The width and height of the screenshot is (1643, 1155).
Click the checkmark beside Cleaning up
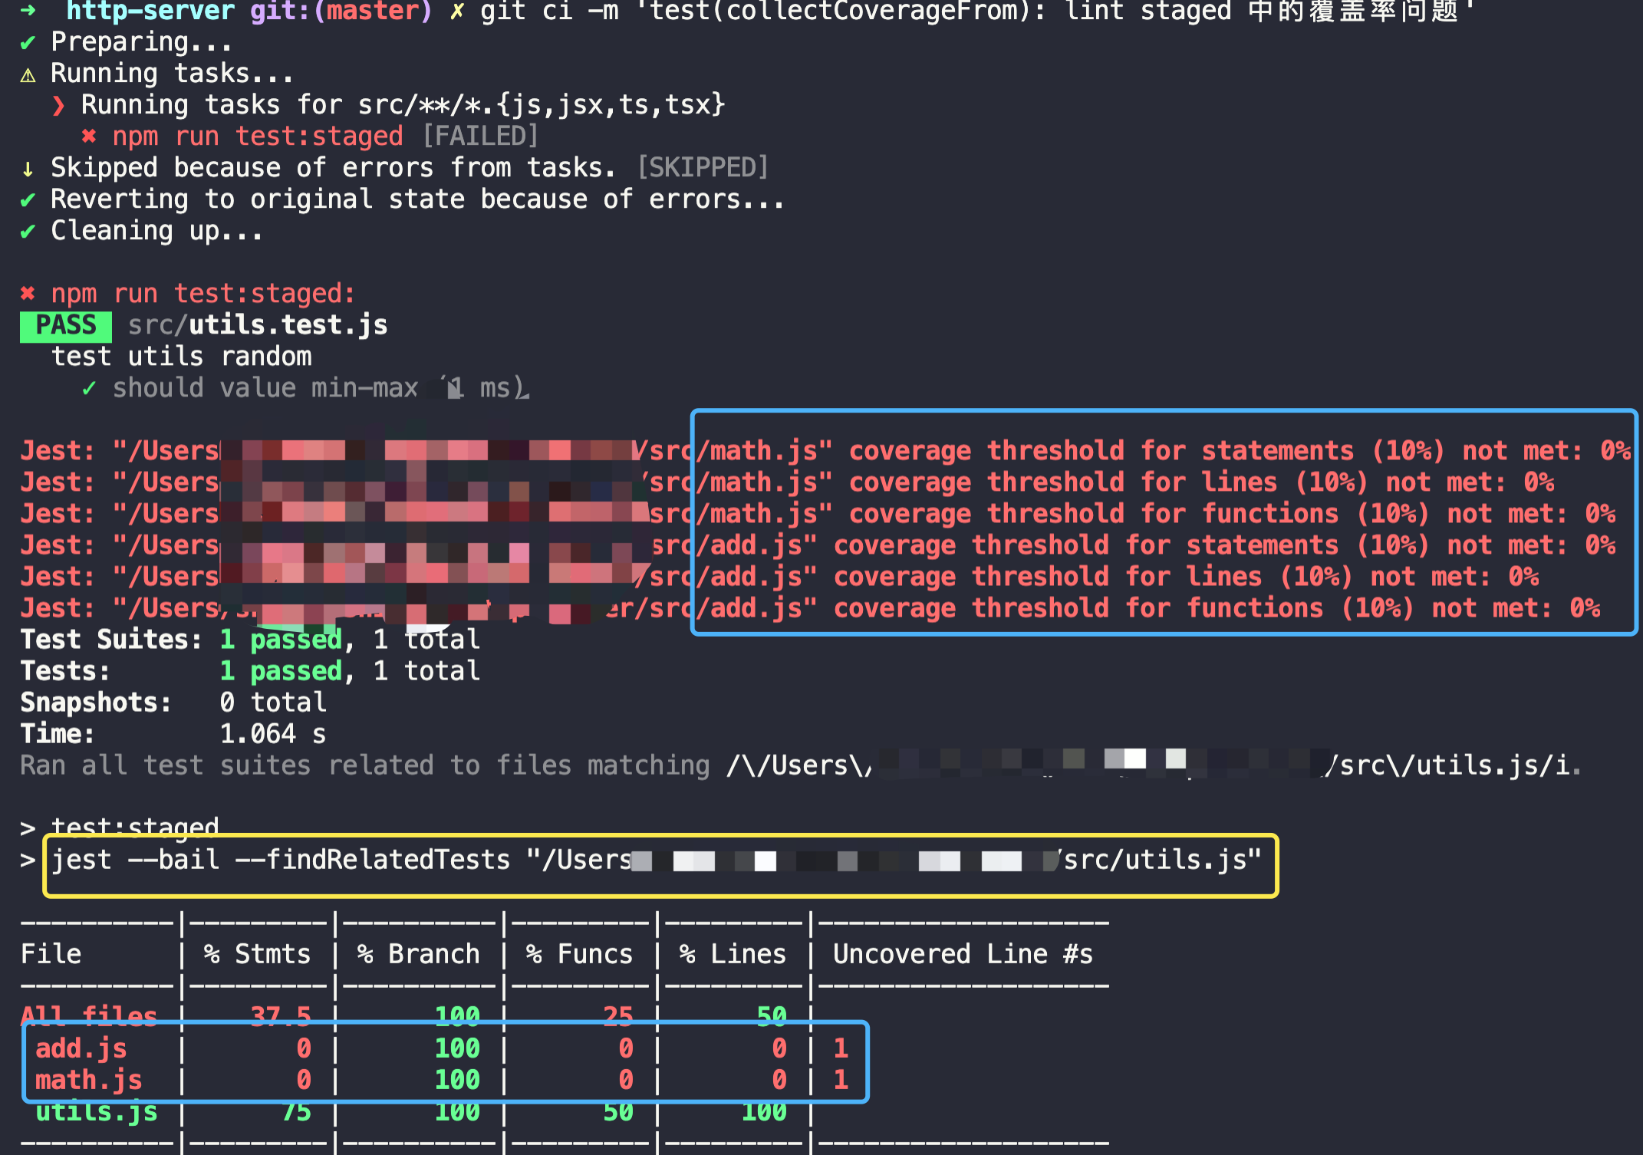pyautogui.click(x=28, y=230)
